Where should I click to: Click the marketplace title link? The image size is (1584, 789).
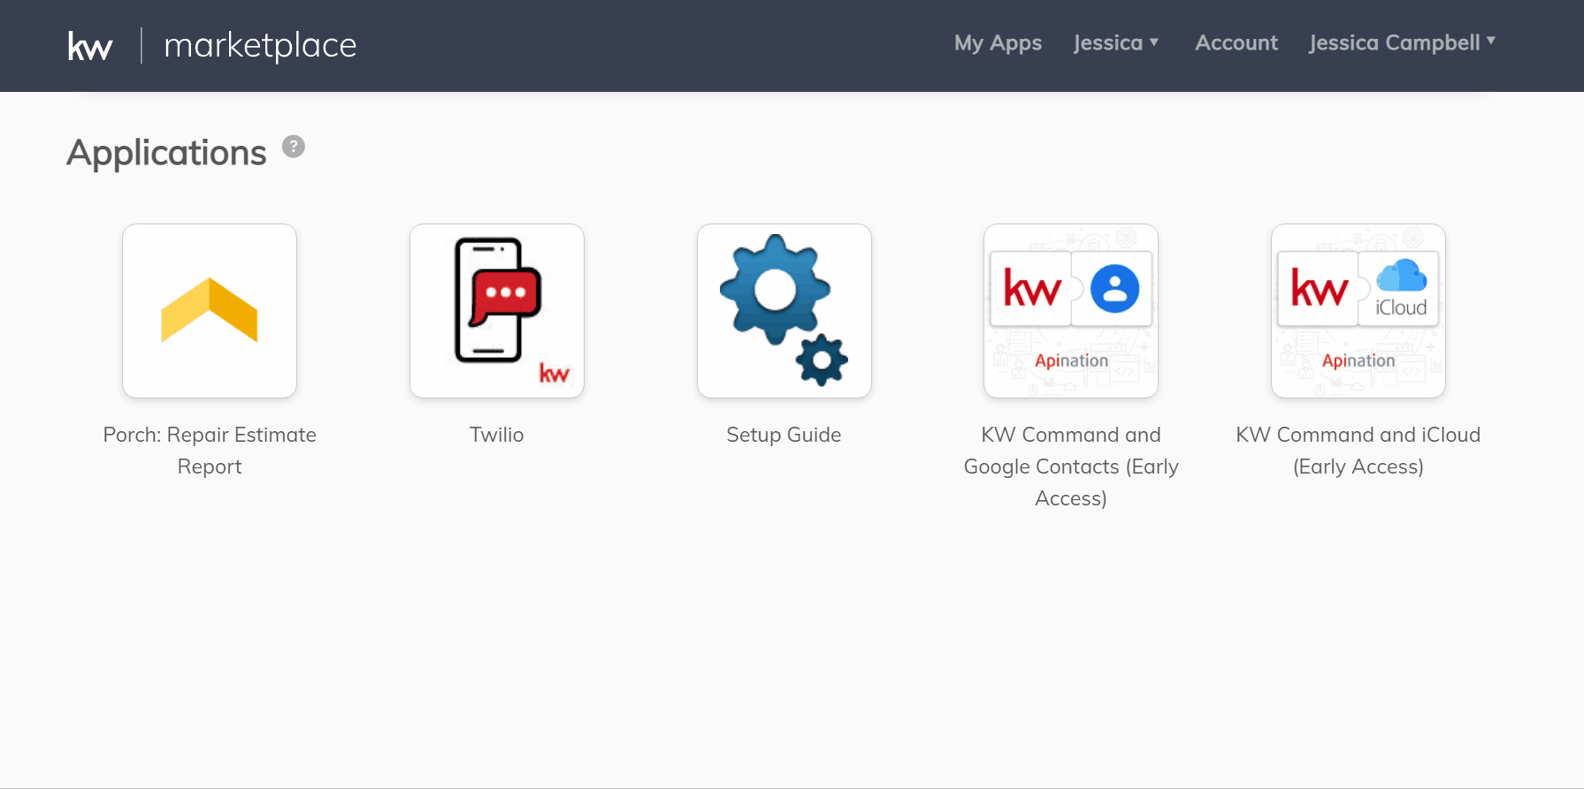pos(260,46)
